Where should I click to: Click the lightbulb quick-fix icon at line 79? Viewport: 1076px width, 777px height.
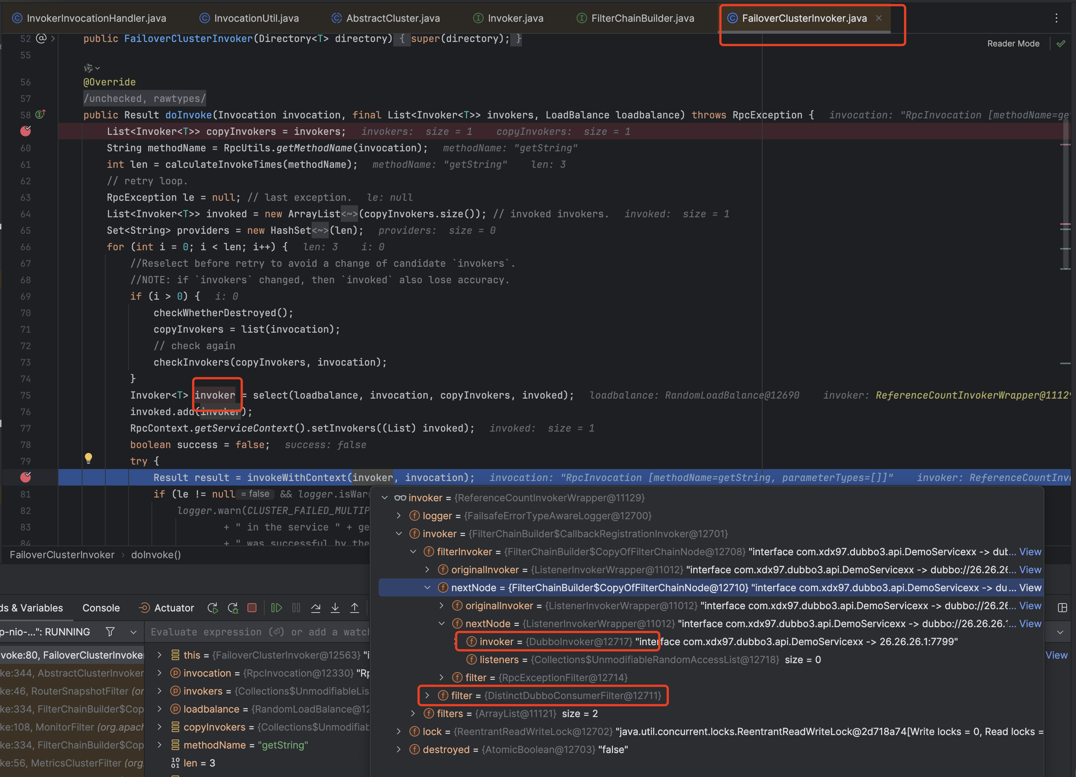(x=88, y=458)
